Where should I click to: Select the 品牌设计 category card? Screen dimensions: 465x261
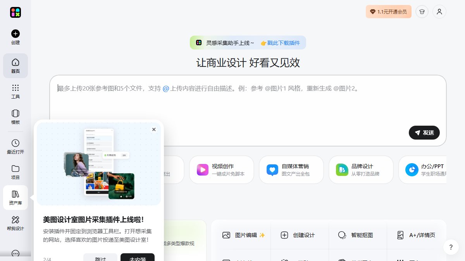coord(361,170)
